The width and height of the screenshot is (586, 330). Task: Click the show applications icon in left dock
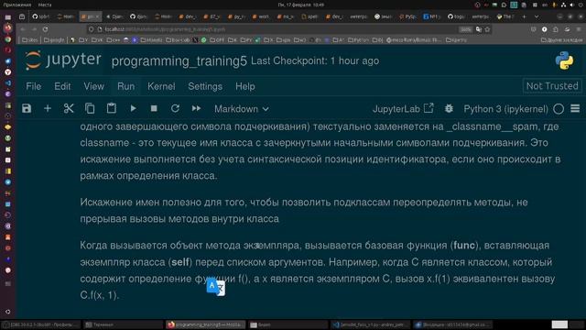[x=8, y=312]
